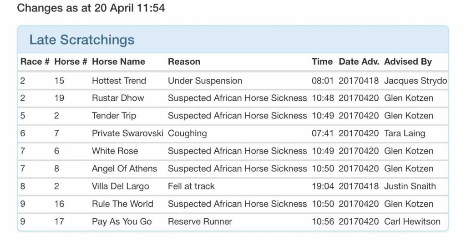This screenshot has width=466, height=241.
Task: Select adviser name Justin Snaith
Action: coord(410,186)
